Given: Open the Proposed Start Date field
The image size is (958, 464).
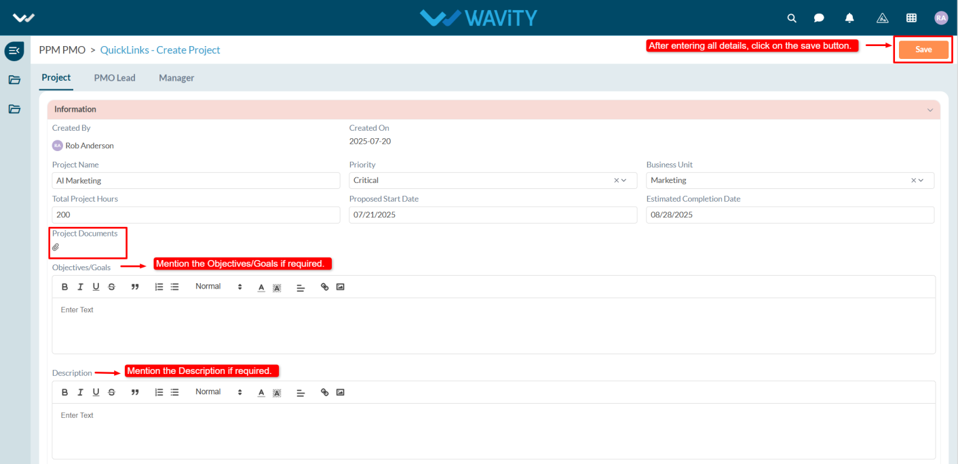Looking at the screenshot, I should (x=493, y=215).
